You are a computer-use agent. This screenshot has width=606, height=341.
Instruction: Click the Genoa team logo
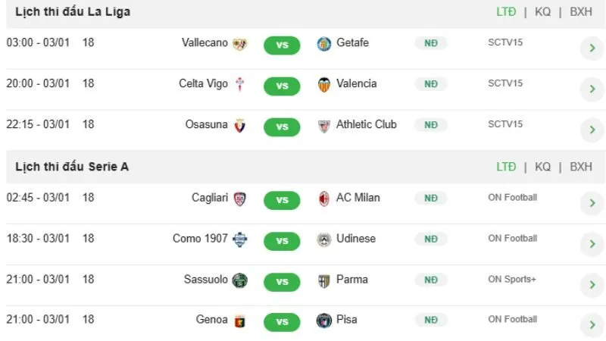(240, 321)
